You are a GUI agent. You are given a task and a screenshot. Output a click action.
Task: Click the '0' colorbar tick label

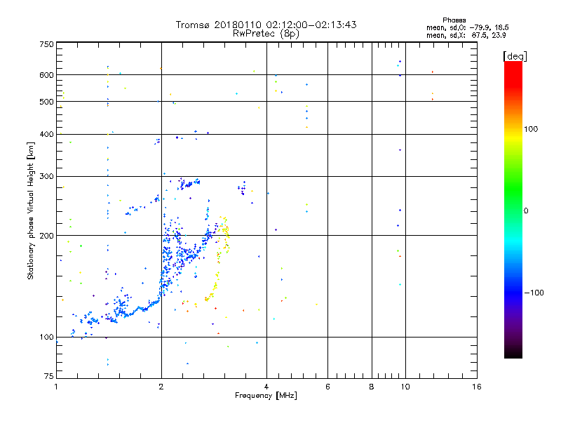(526, 211)
